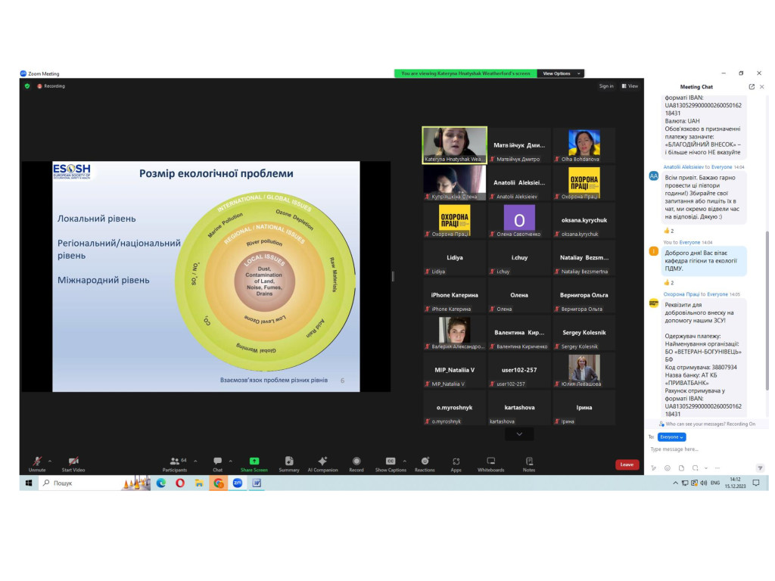Open Opera browser from taskbar
775x581 pixels.
tap(180, 483)
